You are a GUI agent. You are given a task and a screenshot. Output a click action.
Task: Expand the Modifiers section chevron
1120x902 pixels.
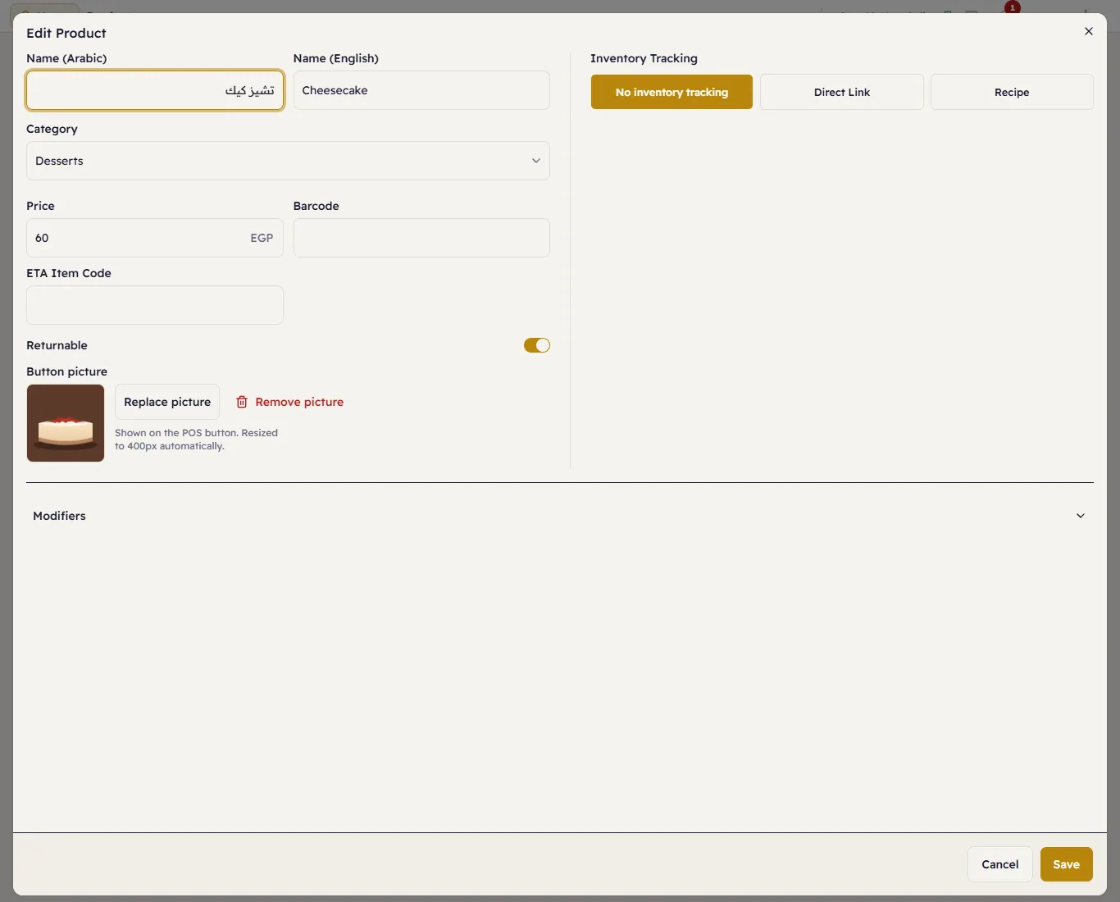(1081, 516)
